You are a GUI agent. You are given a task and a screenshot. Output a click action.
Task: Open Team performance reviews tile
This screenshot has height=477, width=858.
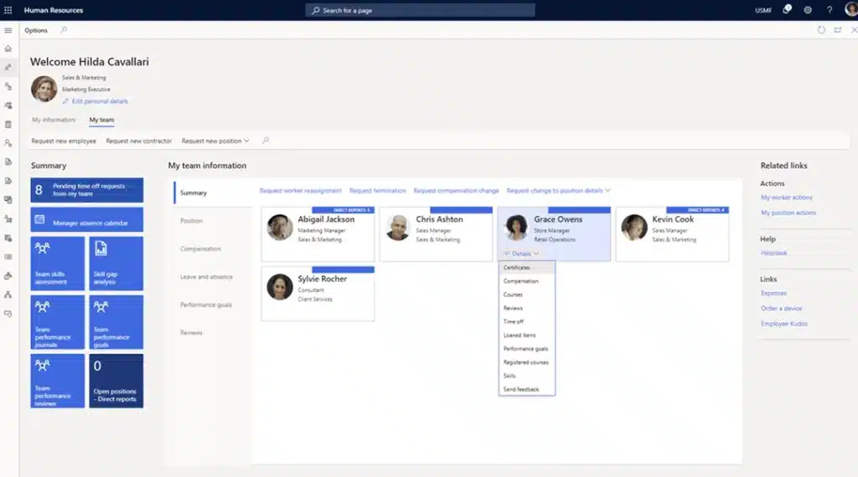pyautogui.click(x=58, y=381)
